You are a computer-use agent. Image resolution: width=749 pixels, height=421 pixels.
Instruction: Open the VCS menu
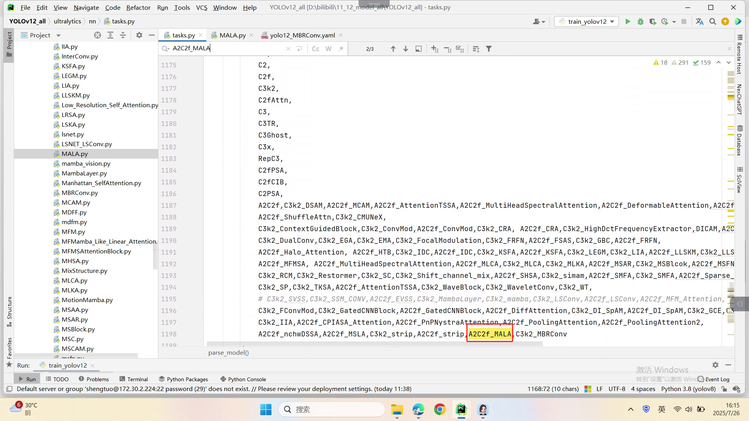pos(202,7)
